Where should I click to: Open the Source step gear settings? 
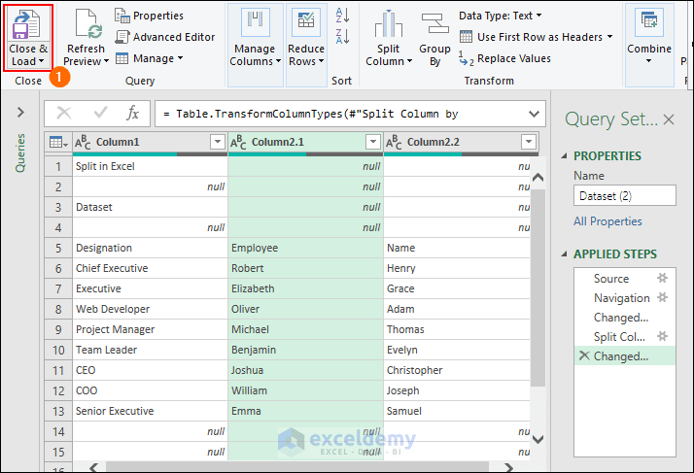pyautogui.click(x=662, y=278)
